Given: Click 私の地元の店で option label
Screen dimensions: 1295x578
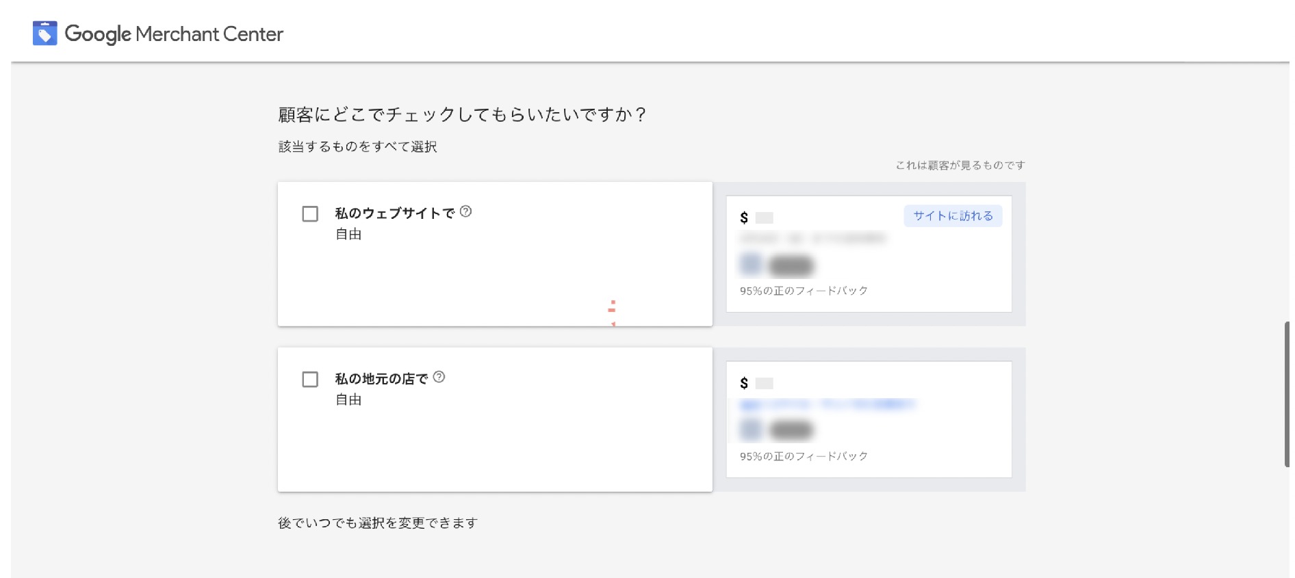Looking at the screenshot, I should coord(381,379).
